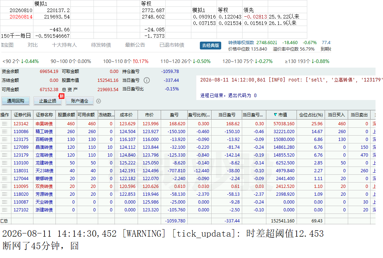383x258 pixels.
Task: Click the 资金余额 value 69654.19
Action: coord(49,71)
